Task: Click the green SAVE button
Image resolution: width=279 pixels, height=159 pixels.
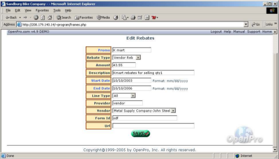Action: 140,134
